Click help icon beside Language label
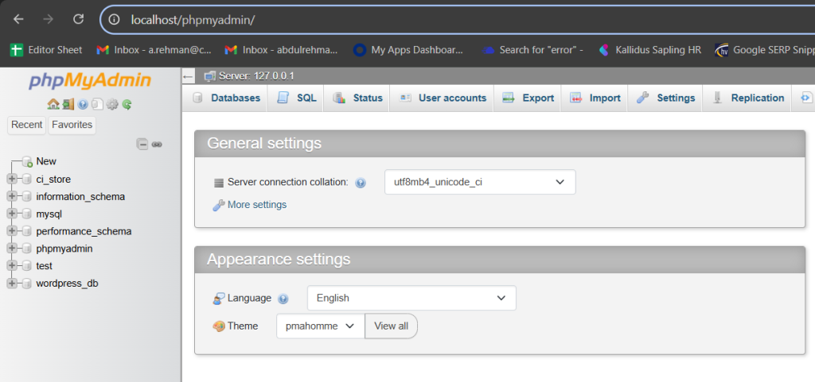815x382 pixels. 283,299
